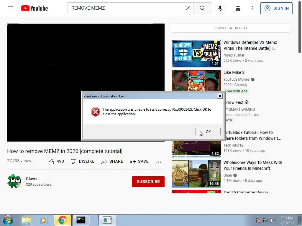
Task: Open the Clover channel name link
Action: click(32, 179)
